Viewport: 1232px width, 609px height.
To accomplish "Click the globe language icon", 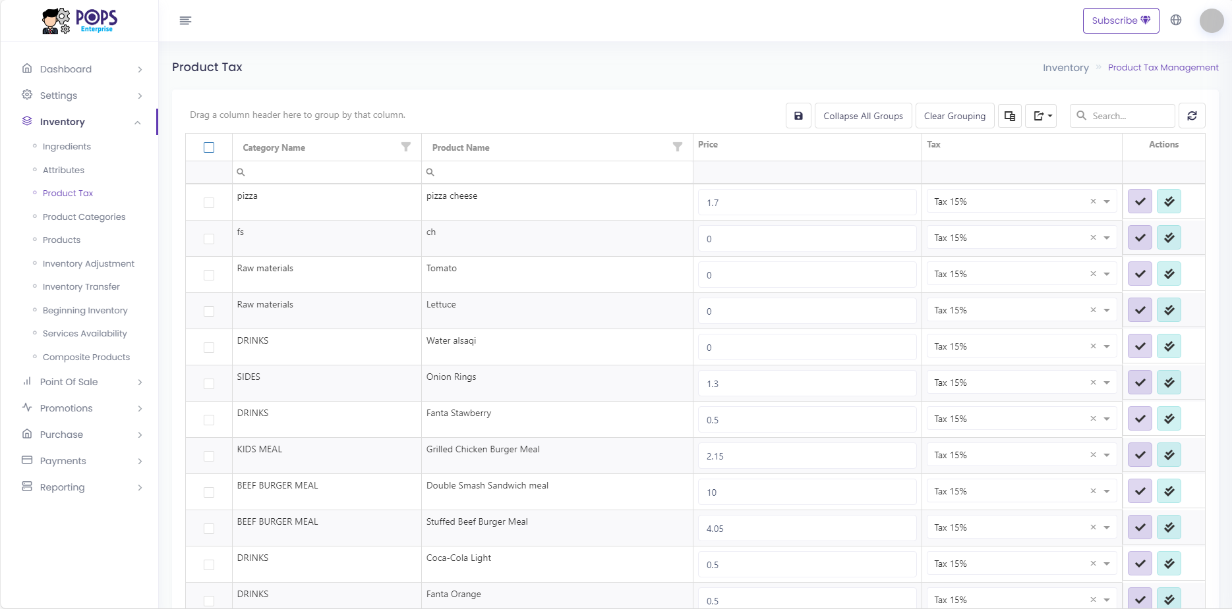I will tap(1176, 20).
